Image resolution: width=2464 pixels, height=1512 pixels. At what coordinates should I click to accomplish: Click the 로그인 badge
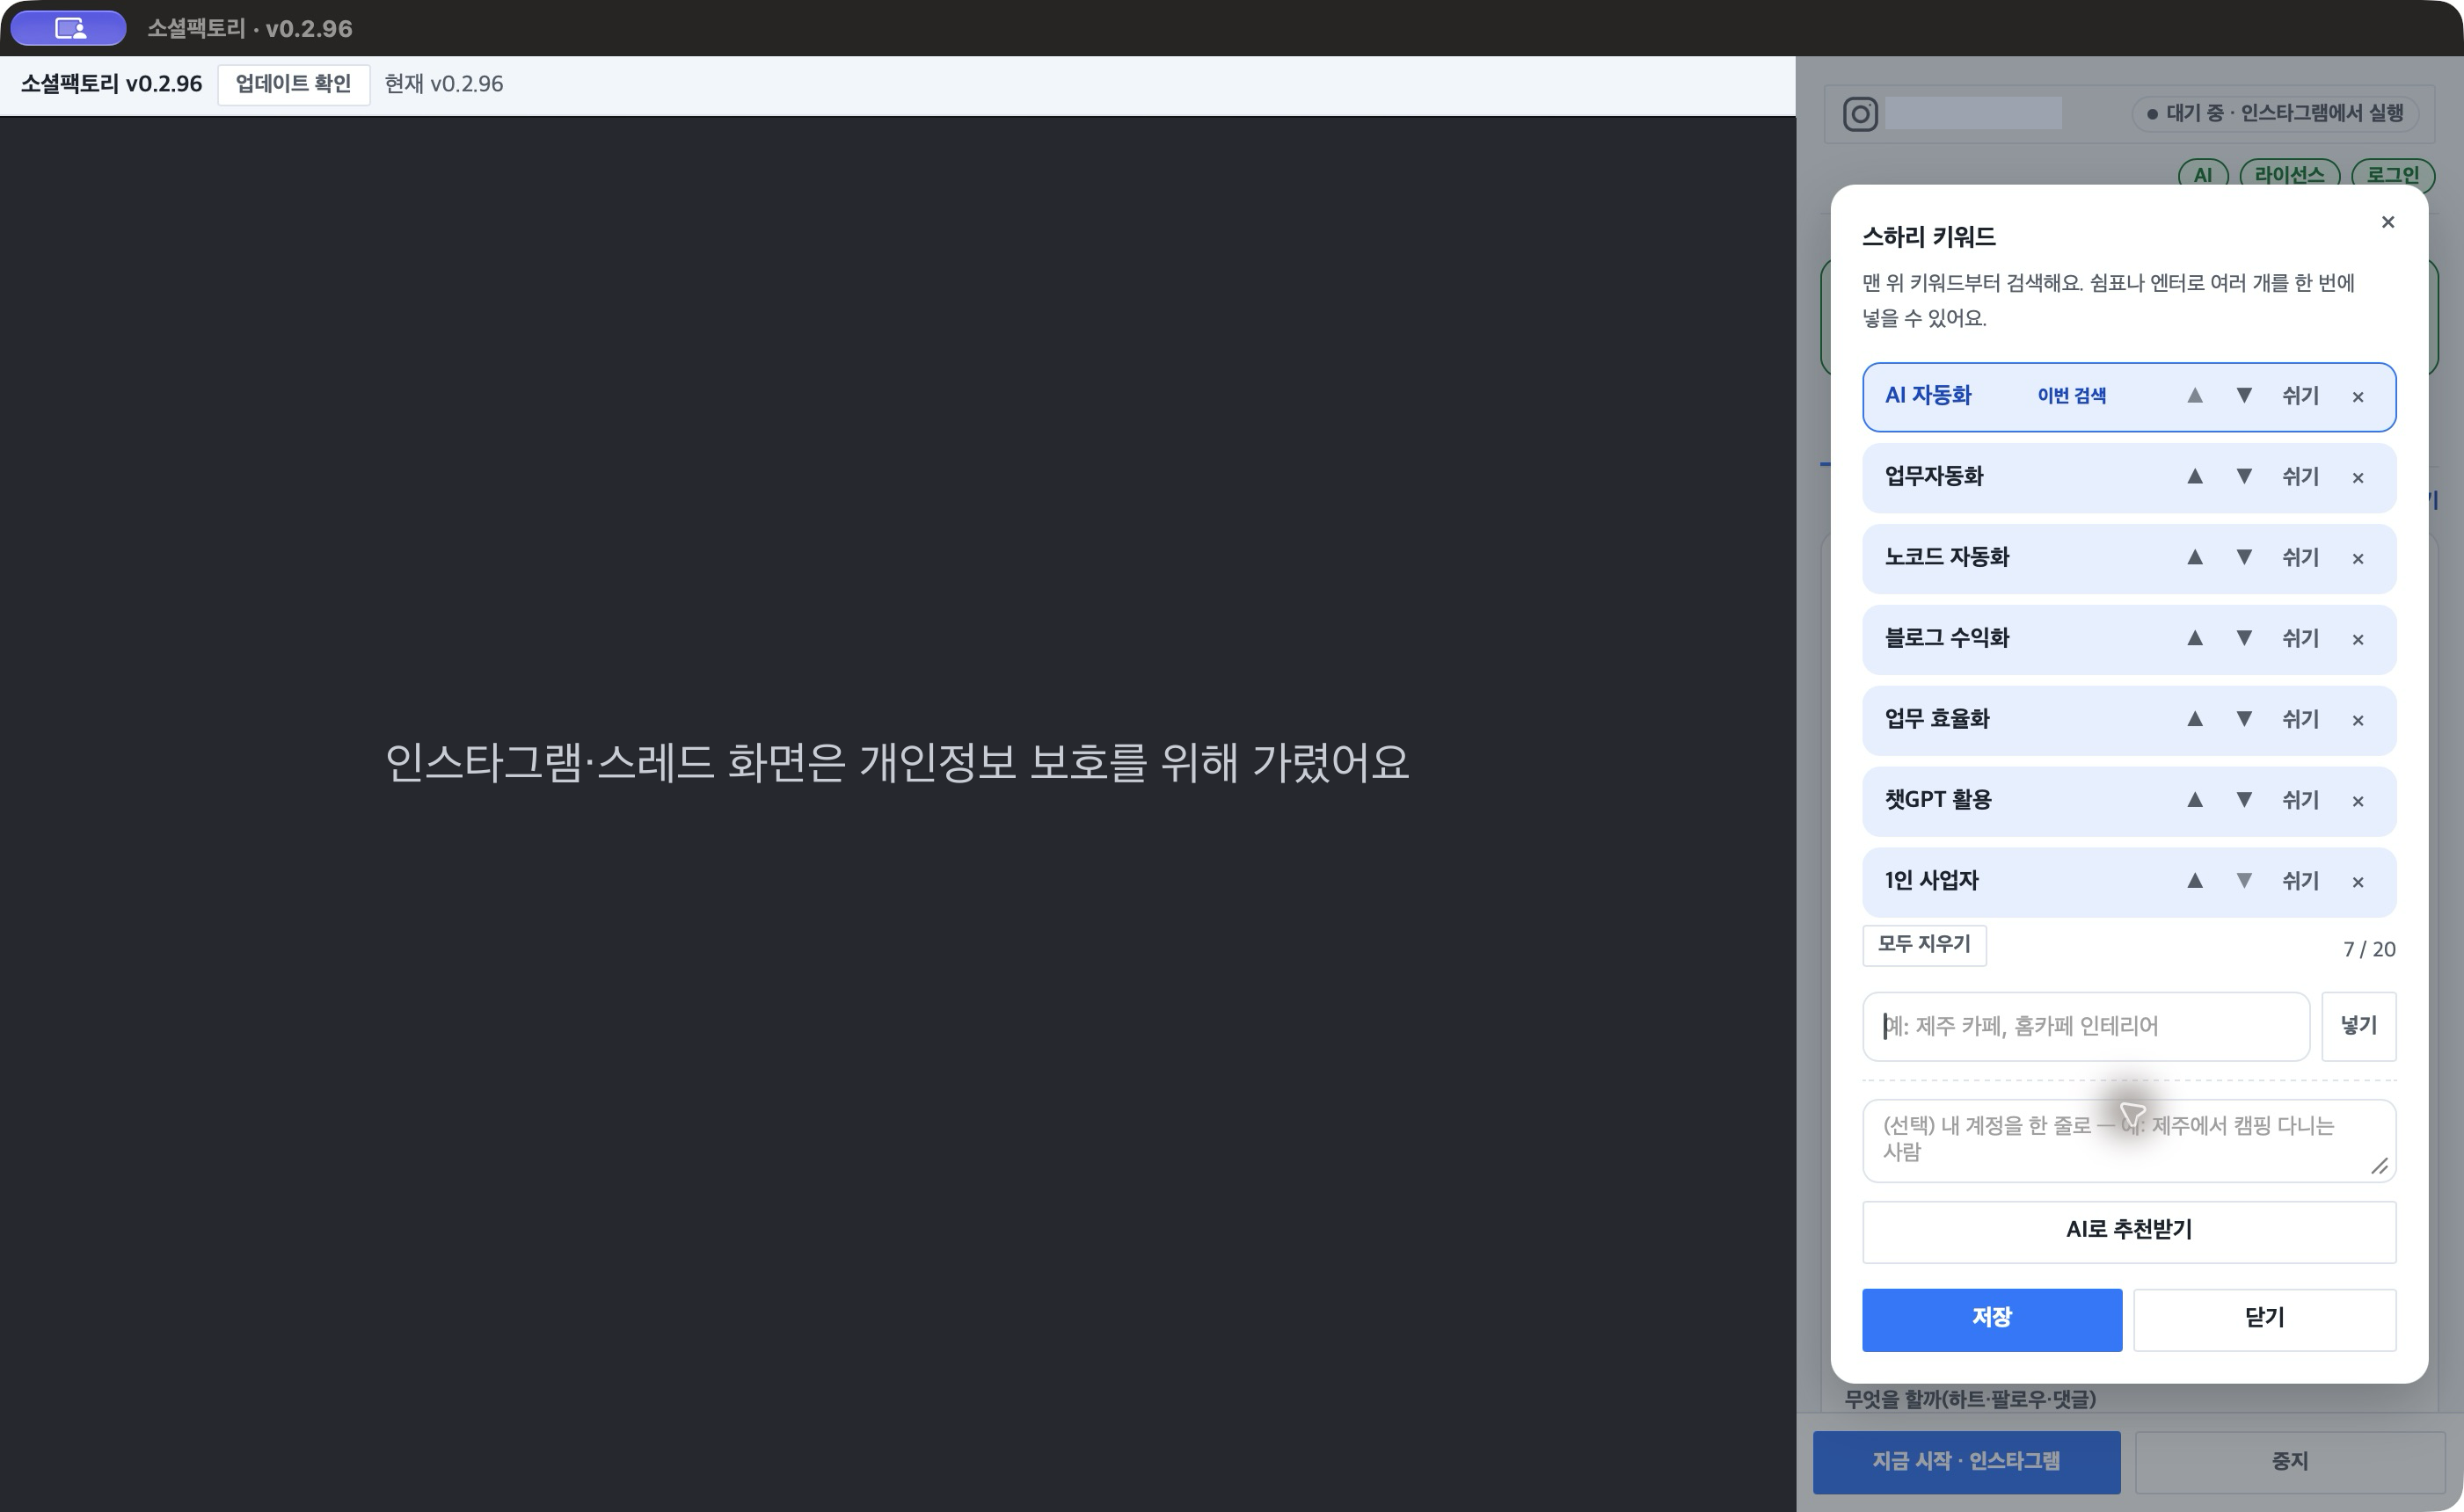coord(2392,175)
